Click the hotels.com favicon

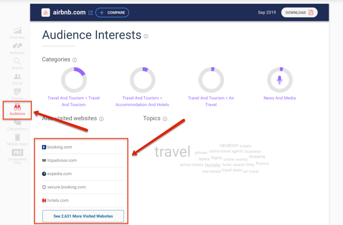click(x=44, y=200)
